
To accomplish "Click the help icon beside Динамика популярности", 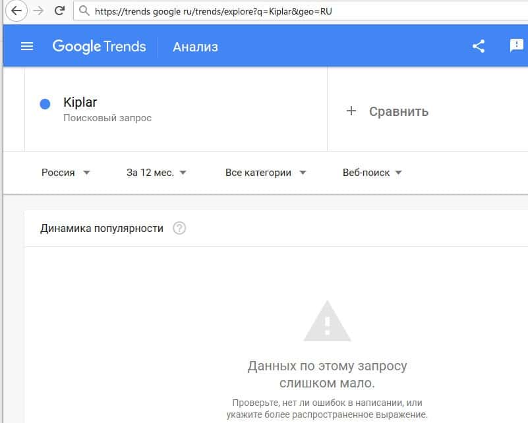I will point(179,229).
